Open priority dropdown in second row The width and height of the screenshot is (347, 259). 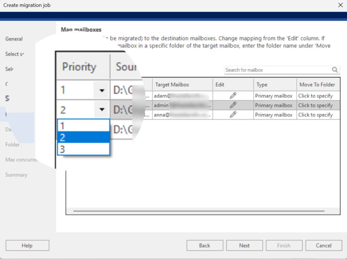pos(102,109)
